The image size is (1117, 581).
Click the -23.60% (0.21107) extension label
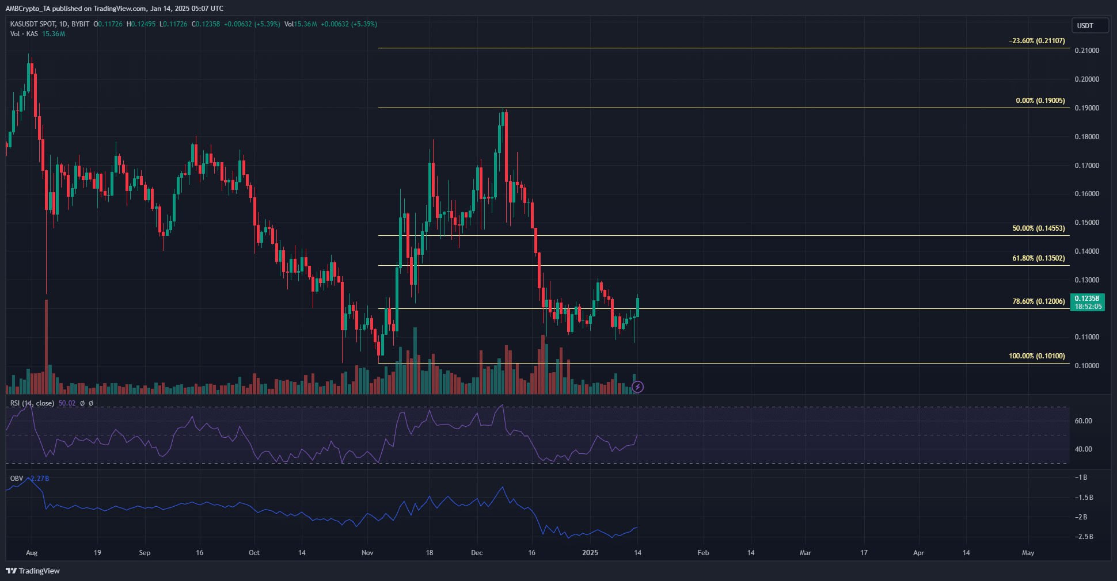pyautogui.click(x=1036, y=41)
